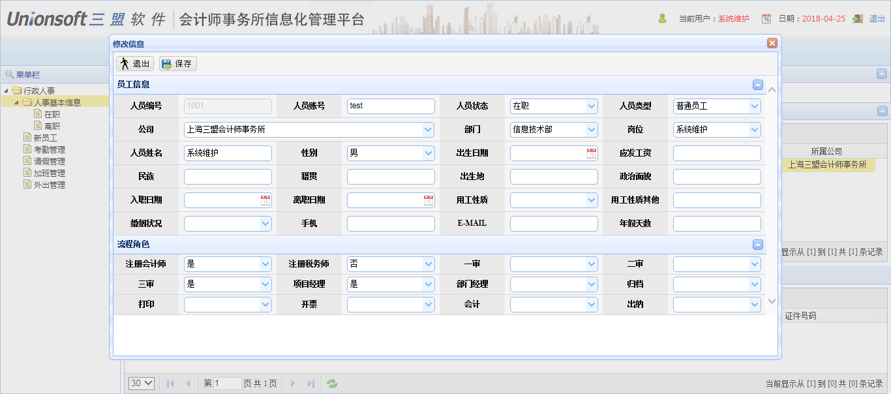Close the 修改信息 dialog

click(772, 43)
